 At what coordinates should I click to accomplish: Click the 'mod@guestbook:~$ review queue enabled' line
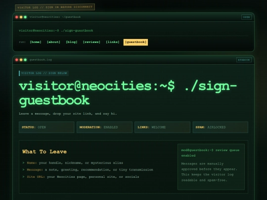[x=210, y=153]
